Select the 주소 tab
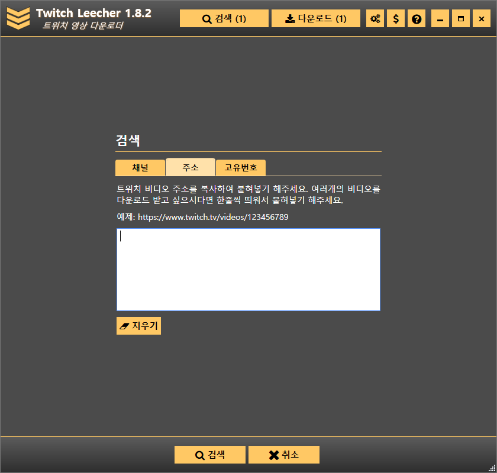497x473 pixels. pyautogui.click(x=191, y=167)
